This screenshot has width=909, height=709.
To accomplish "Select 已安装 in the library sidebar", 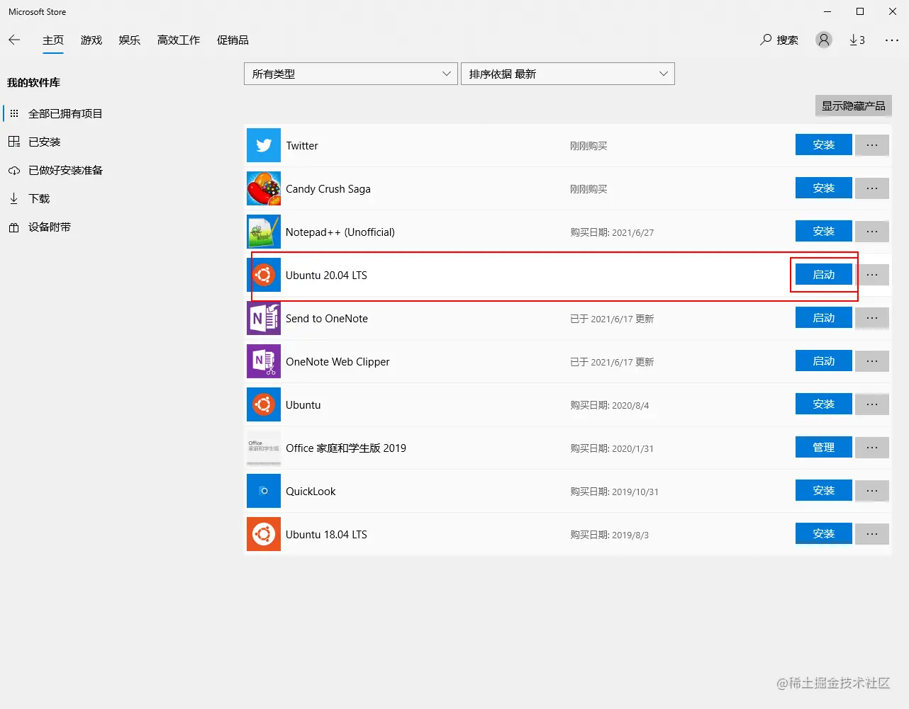I will coord(44,142).
